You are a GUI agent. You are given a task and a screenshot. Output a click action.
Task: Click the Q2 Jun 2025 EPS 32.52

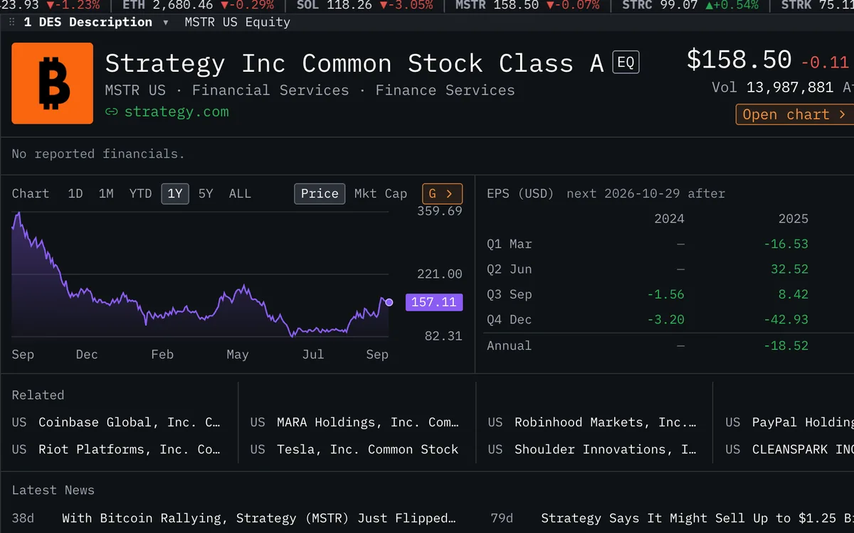(789, 269)
